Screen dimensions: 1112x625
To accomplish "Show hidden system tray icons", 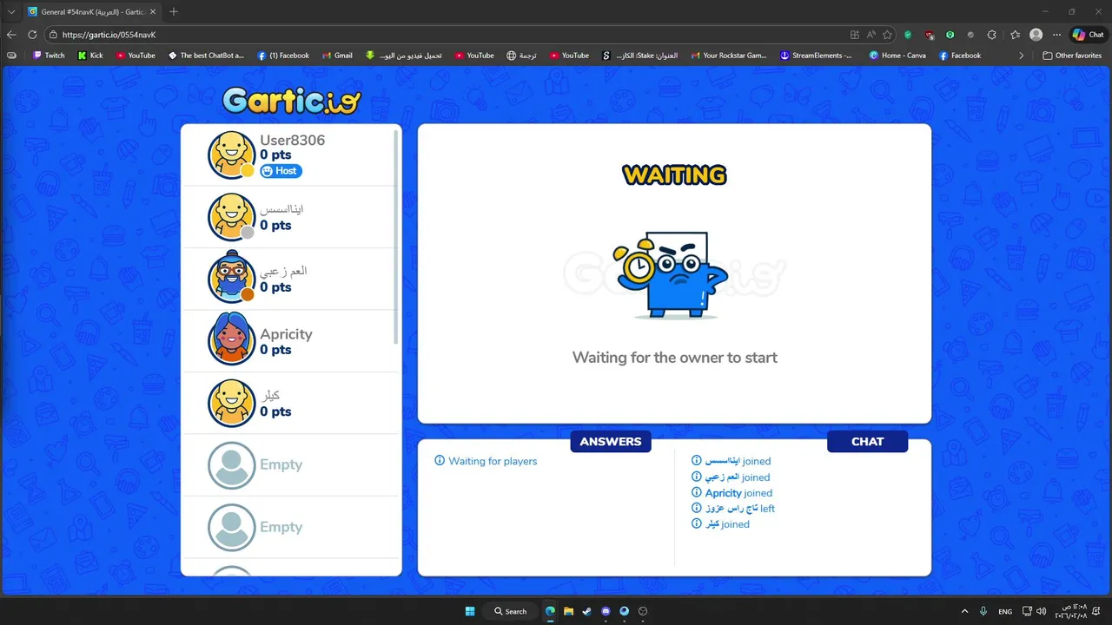I will click(964, 611).
